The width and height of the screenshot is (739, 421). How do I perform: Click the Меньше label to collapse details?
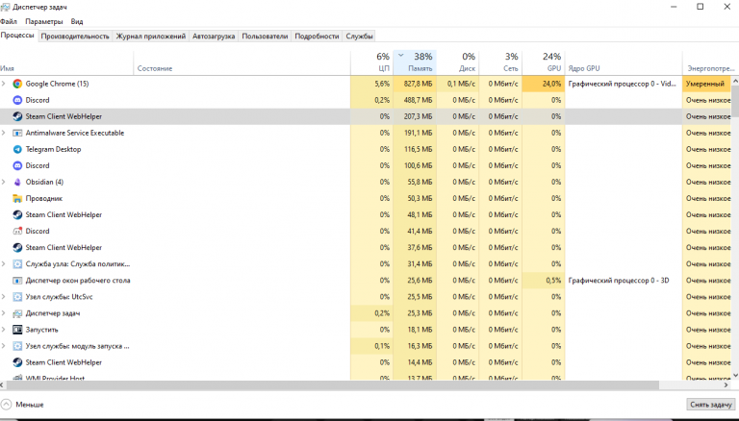30,405
